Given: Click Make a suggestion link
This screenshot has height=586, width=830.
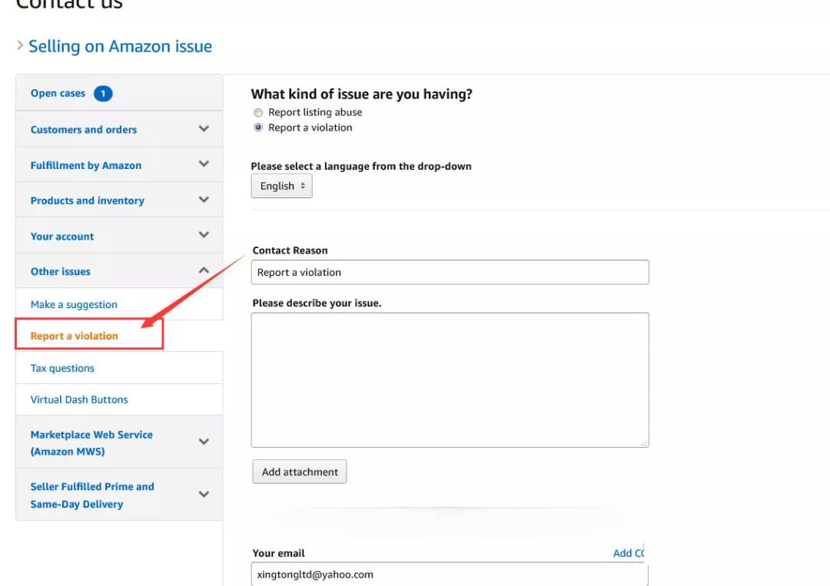Looking at the screenshot, I should tap(74, 305).
